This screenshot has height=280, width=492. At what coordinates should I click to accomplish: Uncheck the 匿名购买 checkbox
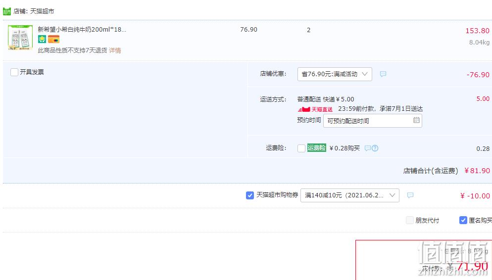pyautogui.click(x=463, y=220)
